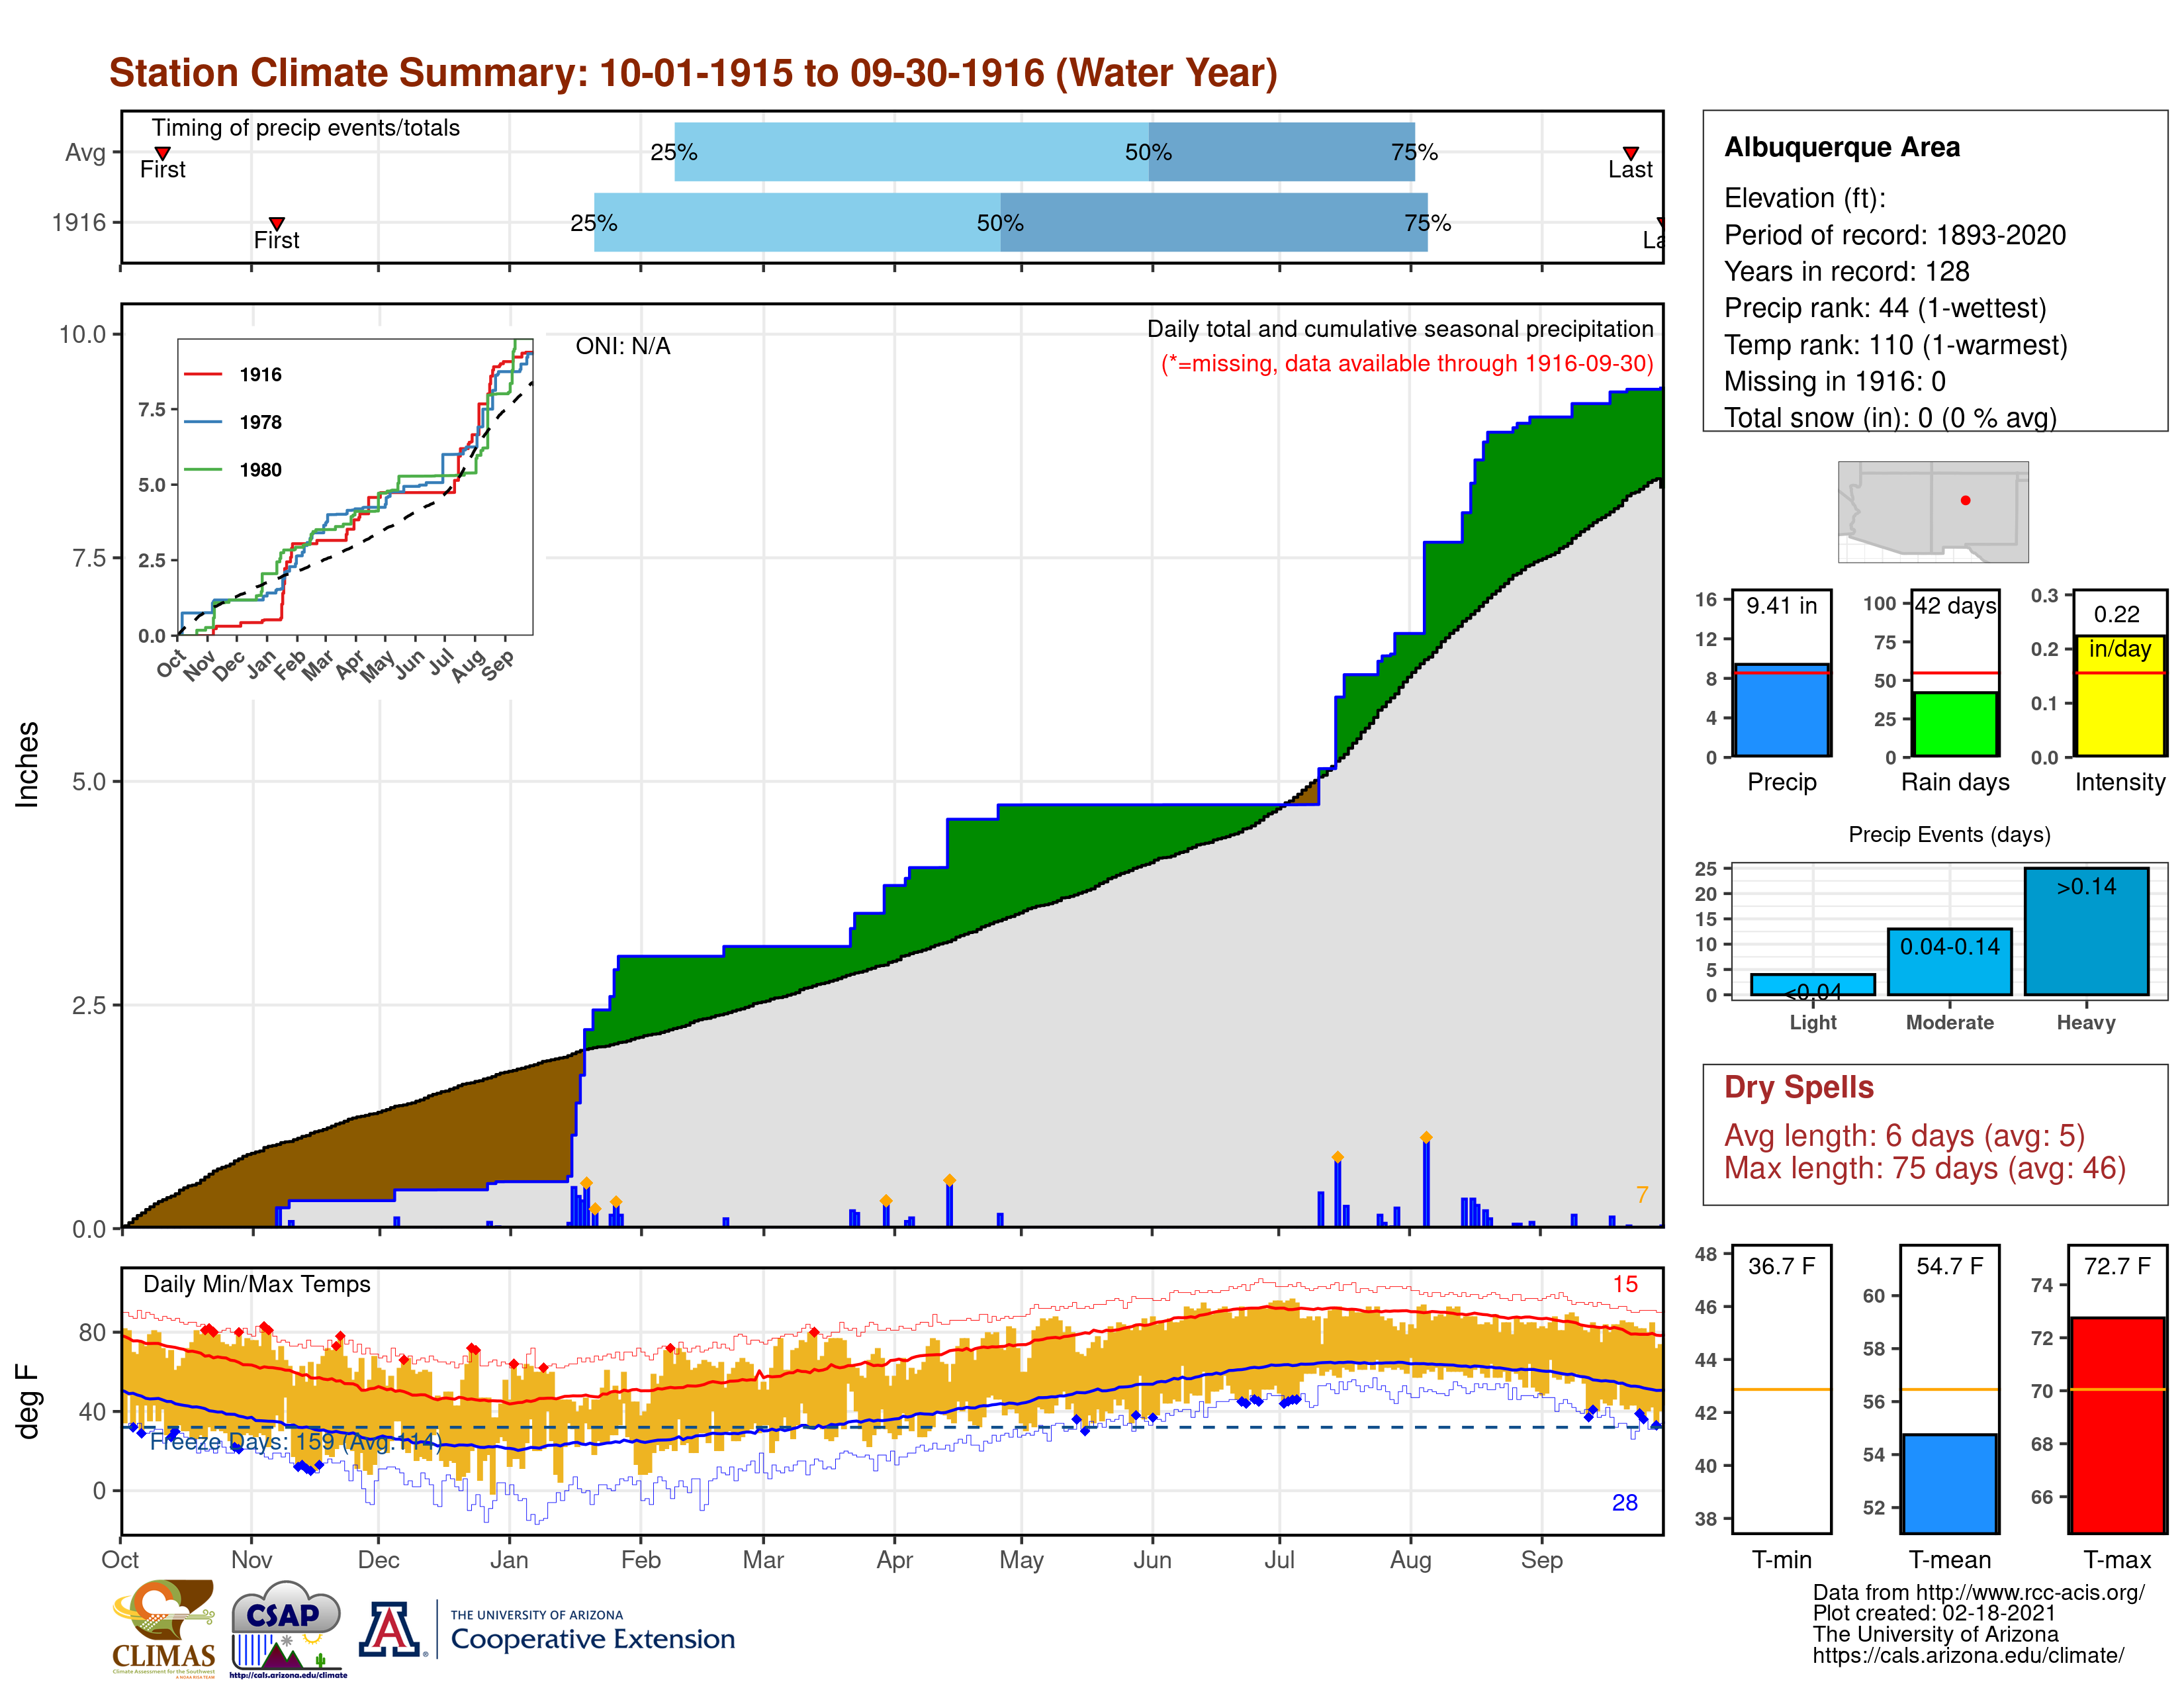Click the Station Climate Summary title

click(693, 73)
